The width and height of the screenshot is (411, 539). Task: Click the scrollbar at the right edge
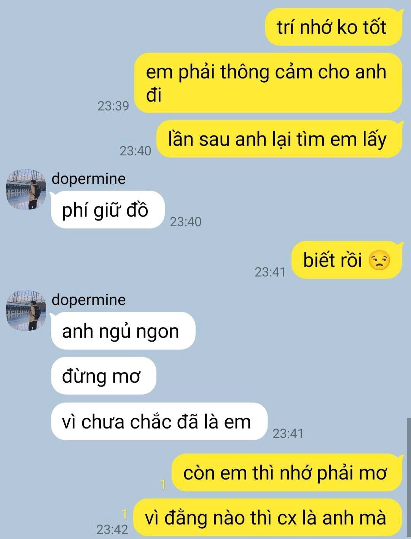click(x=409, y=478)
